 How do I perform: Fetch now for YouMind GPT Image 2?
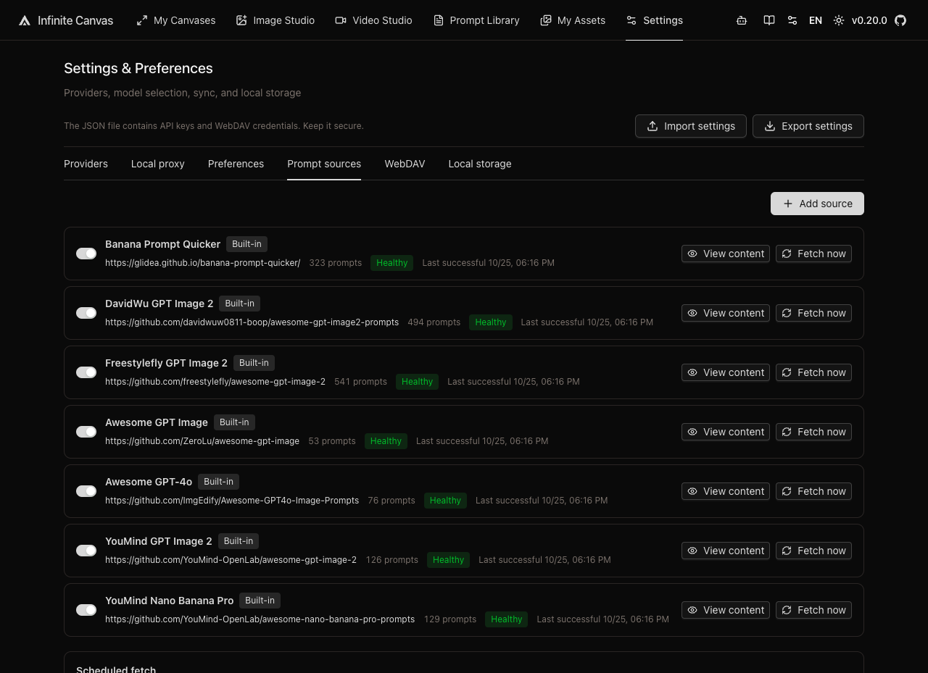813,551
